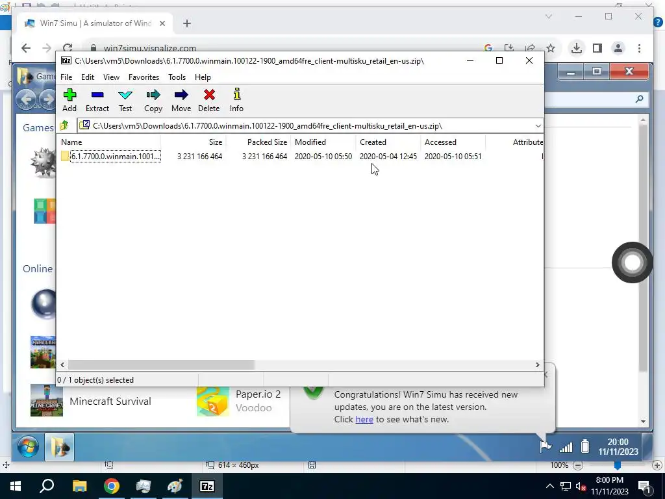Open the Windows 10 Start menu
The height and width of the screenshot is (499, 665).
coord(16,486)
